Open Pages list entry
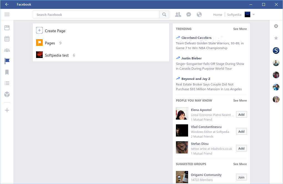Screen dimensions: 283x184 [x=50, y=43]
